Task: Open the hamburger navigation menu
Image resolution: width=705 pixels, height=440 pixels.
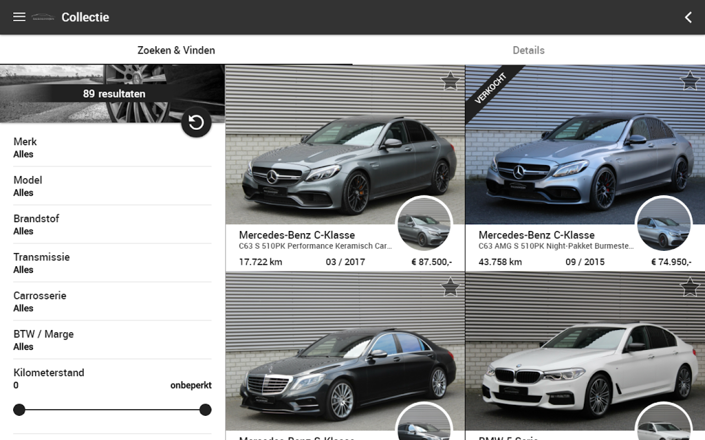Action: click(x=19, y=17)
